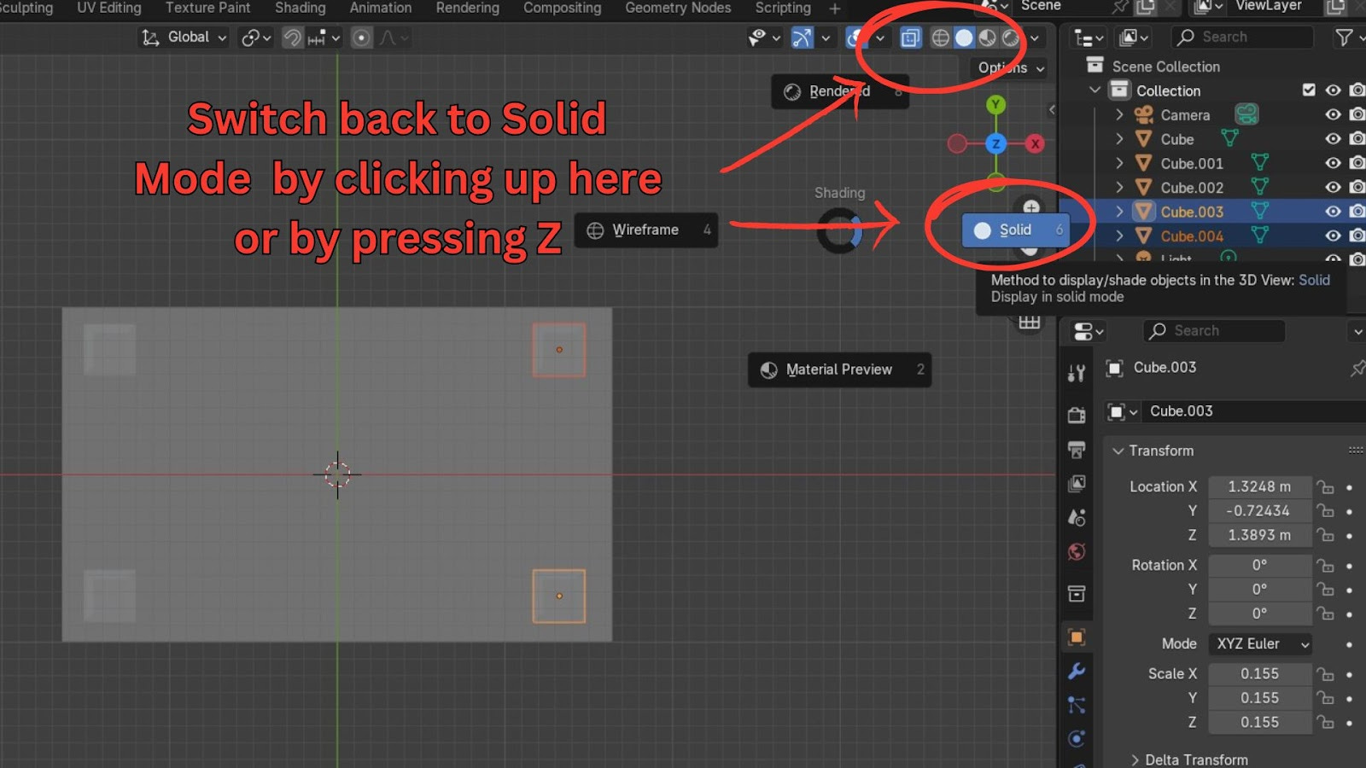Choose Material Preview in shading pie menu
This screenshot has width=1366, height=768.
[839, 370]
